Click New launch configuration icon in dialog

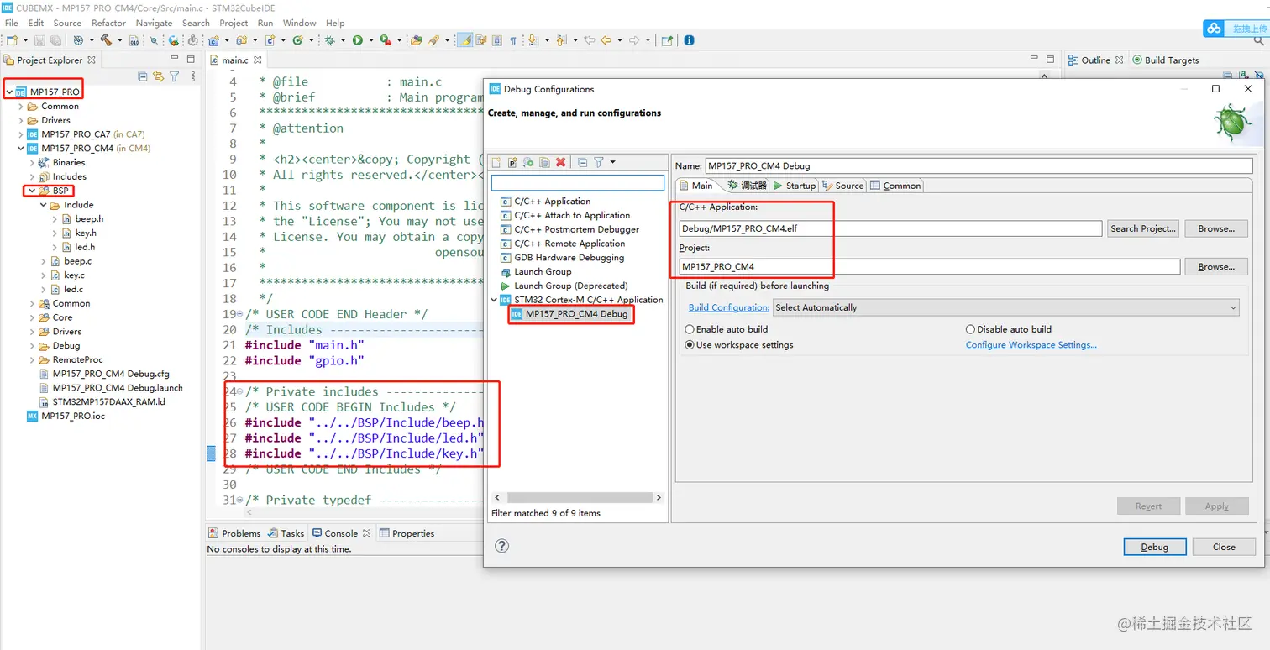pyautogui.click(x=496, y=162)
